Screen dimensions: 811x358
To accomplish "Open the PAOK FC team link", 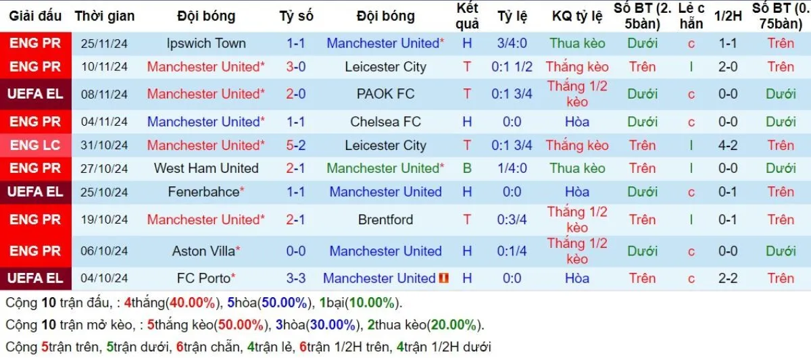I will click(x=385, y=94).
